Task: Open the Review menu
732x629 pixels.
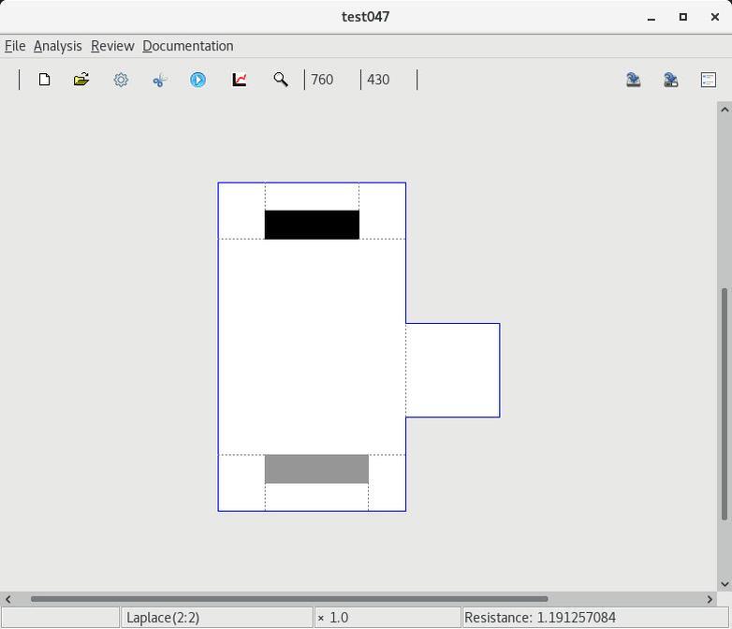Action: pos(112,46)
